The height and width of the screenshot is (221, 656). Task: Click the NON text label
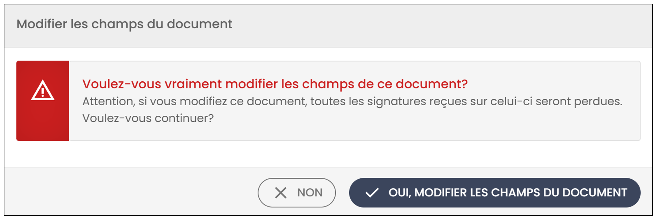point(310,193)
